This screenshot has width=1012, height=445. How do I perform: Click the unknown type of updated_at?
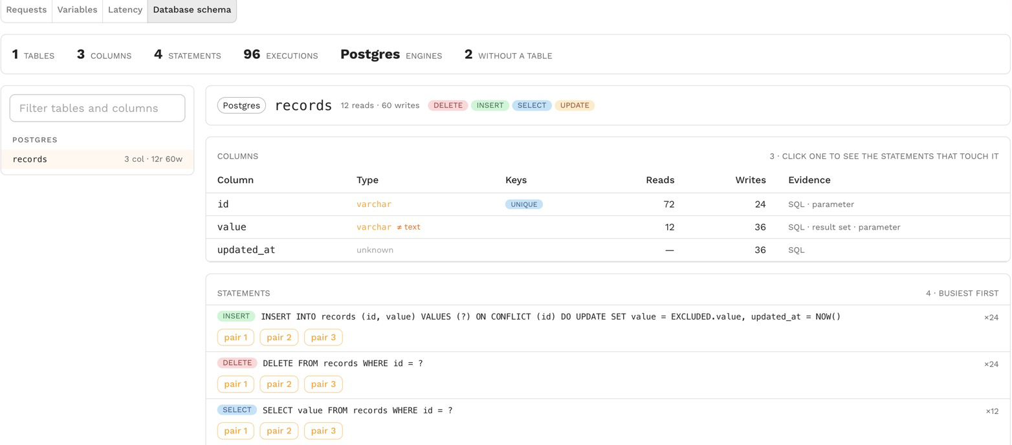(x=375, y=250)
